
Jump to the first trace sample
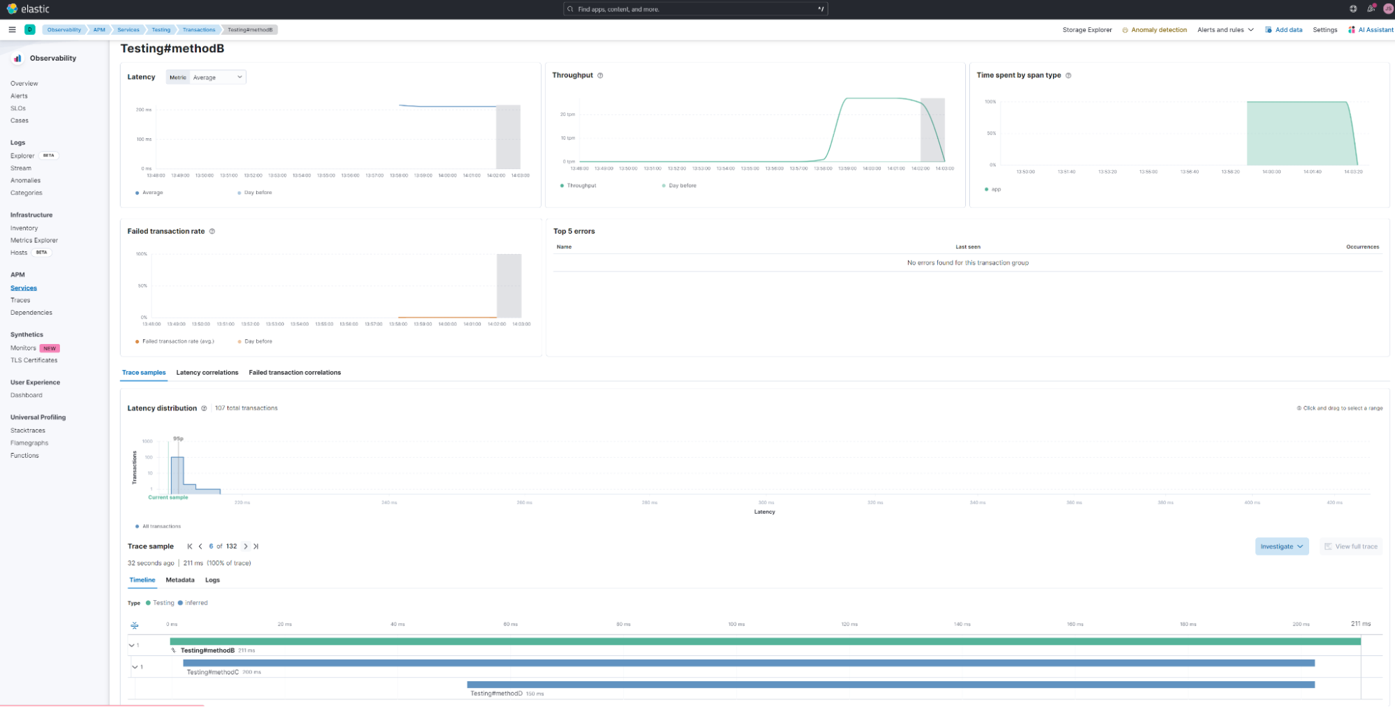point(190,546)
